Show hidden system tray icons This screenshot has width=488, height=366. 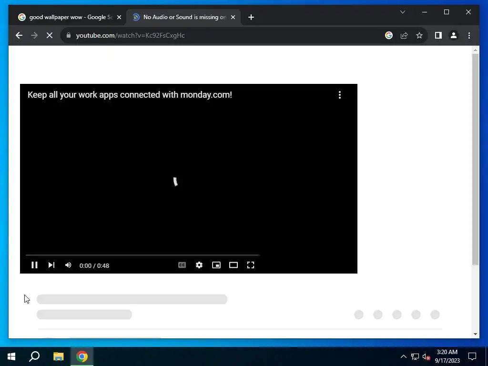click(x=403, y=356)
